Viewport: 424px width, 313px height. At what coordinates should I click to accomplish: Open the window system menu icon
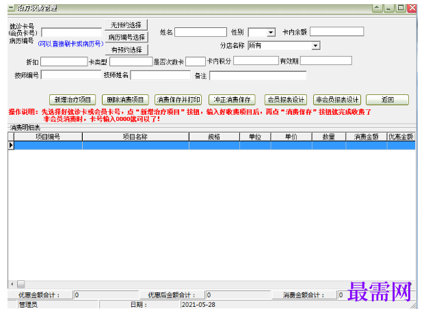pyautogui.click(x=11, y=8)
